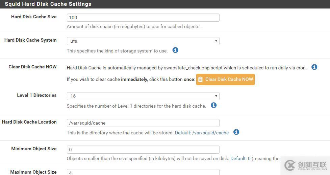Click the watermark logo in bottom corner

(306, 165)
